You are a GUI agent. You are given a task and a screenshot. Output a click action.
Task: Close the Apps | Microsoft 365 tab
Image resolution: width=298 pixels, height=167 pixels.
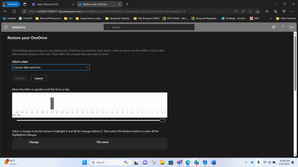(x=73, y=4)
